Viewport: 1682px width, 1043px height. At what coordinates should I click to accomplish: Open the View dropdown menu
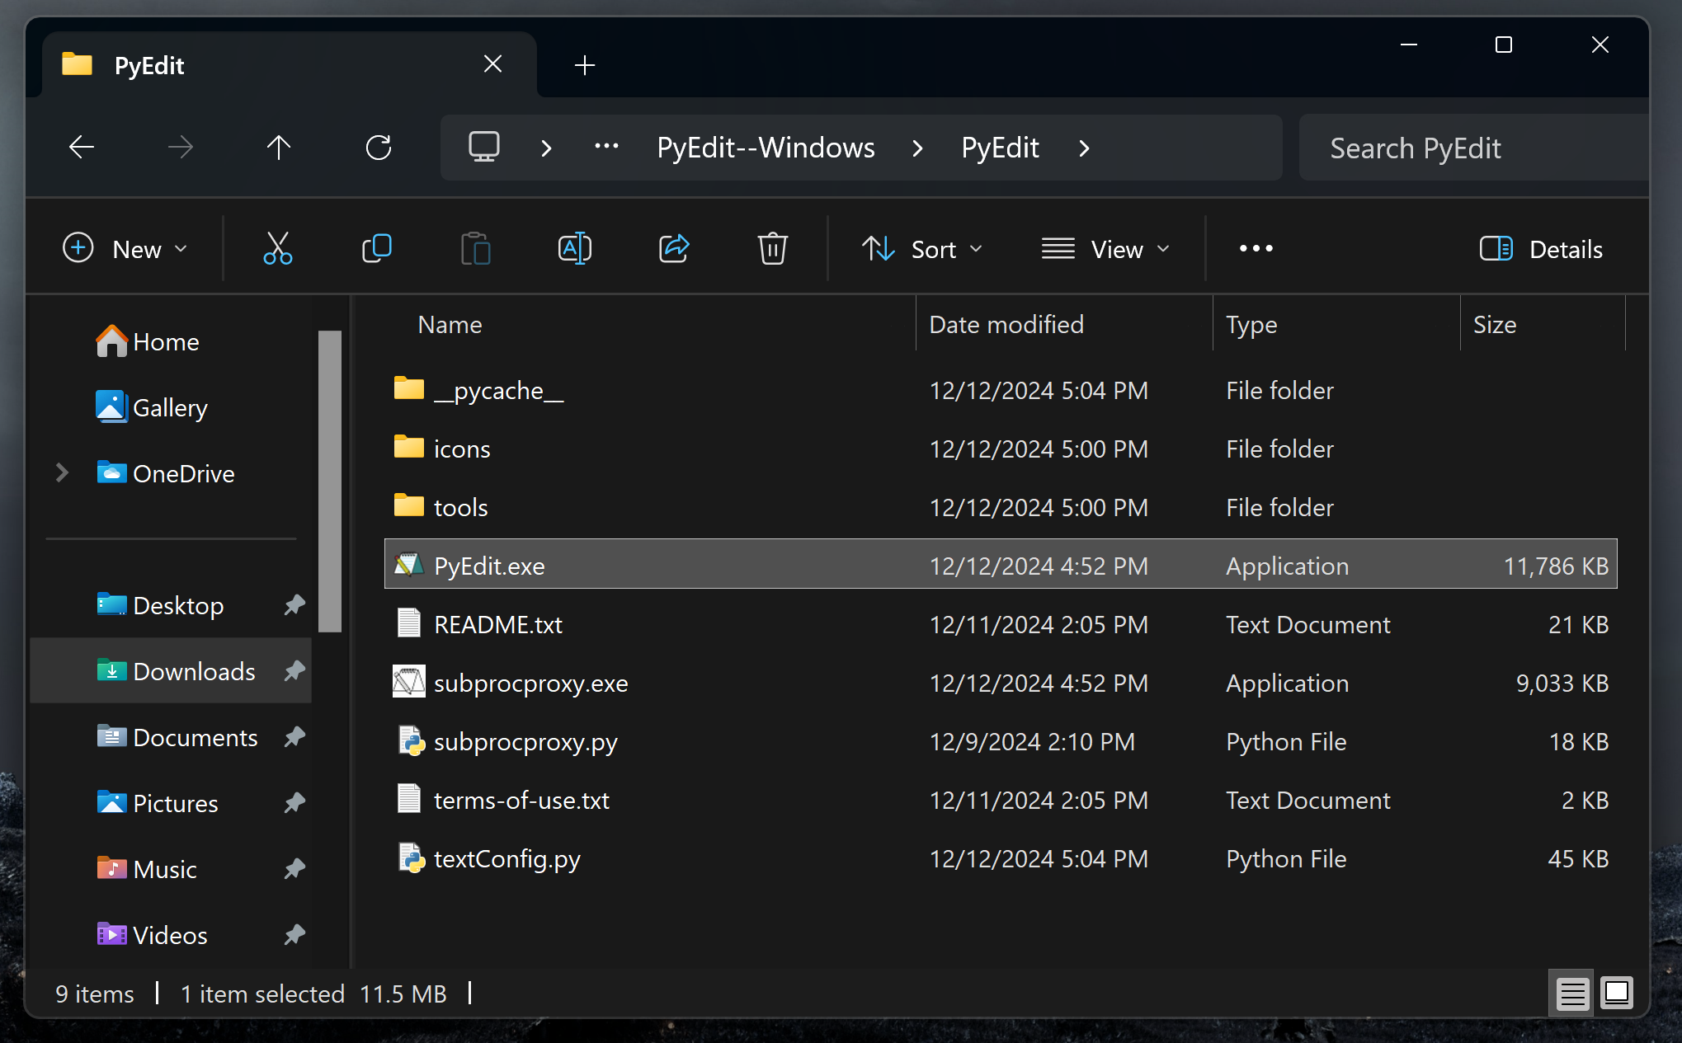pyautogui.click(x=1106, y=248)
